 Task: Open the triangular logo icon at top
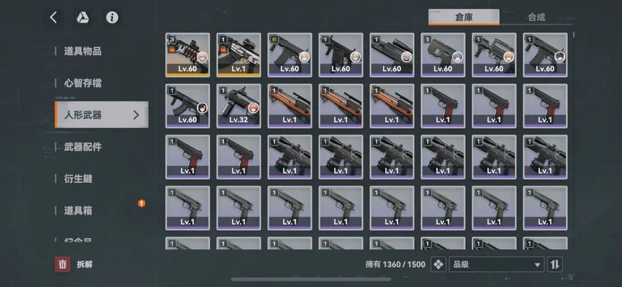coord(82,17)
